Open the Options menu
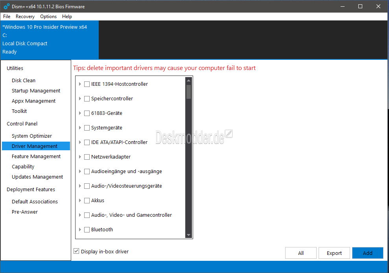This screenshot has height=273, width=389. pyautogui.click(x=48, y=17)
